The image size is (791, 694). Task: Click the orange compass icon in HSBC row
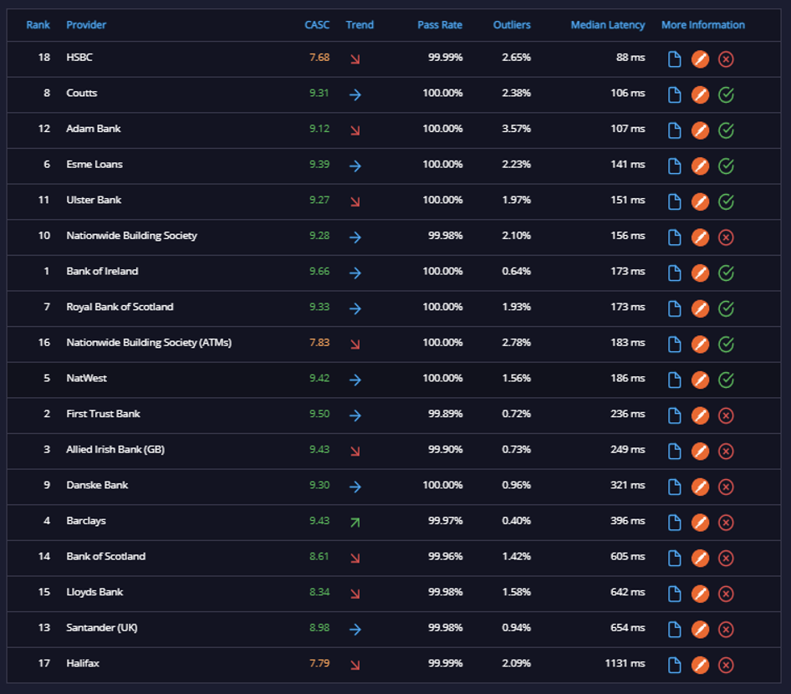point(700,59)
